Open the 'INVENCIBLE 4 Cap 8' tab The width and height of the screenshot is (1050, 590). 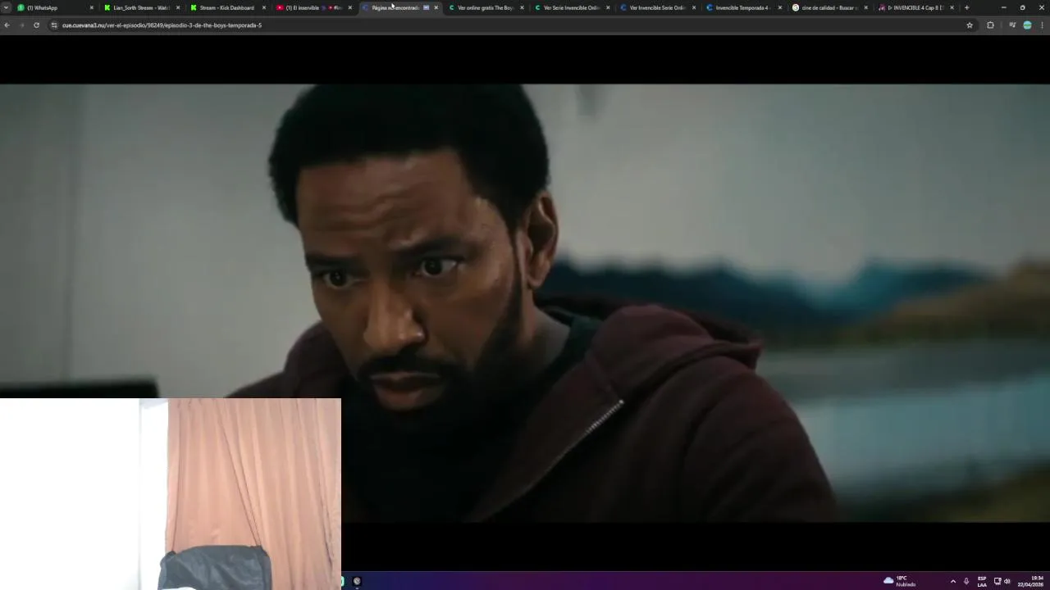tap(915, 7)
